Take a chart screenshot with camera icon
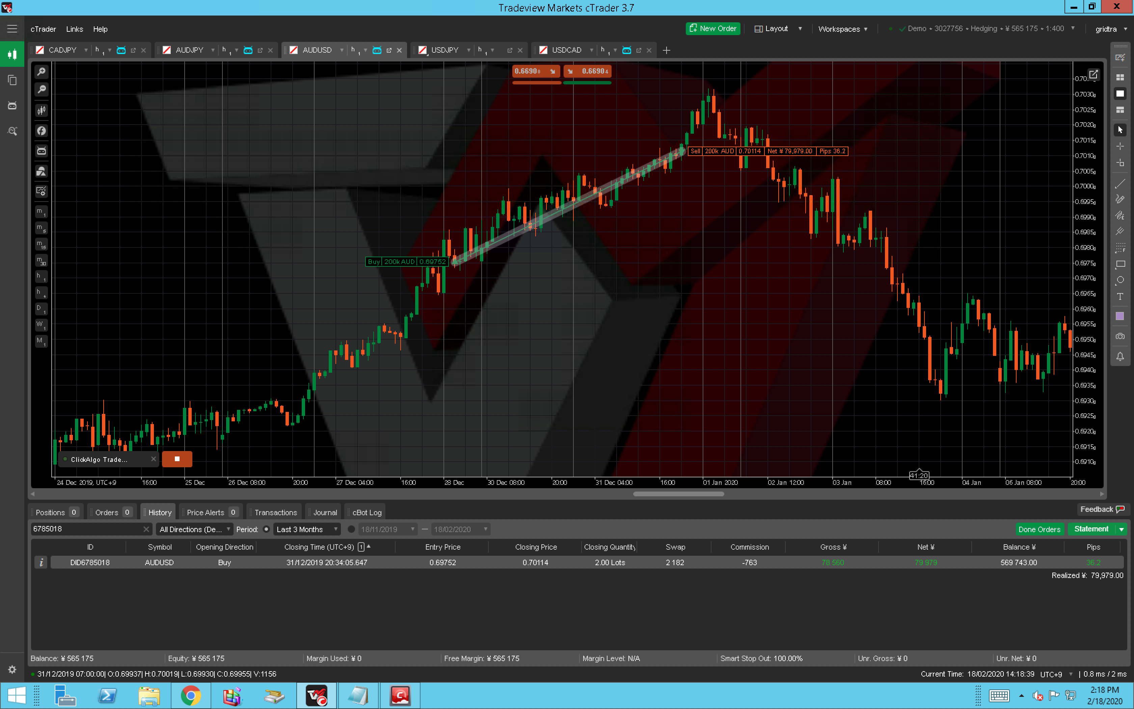The height and width of the screenshot is (709, 1134). 1120,336
